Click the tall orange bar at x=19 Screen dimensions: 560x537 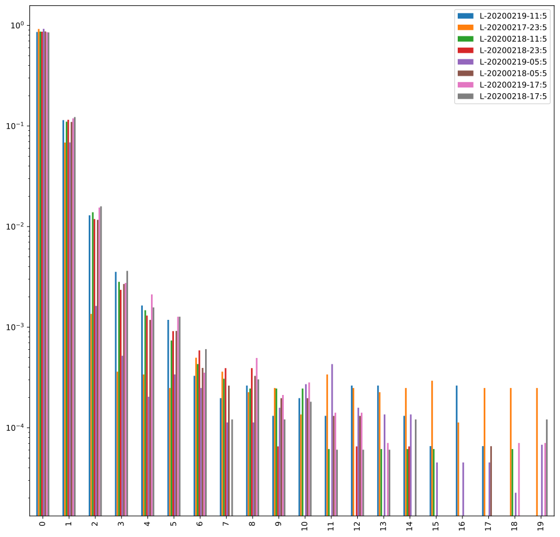[x=536, y=452]
